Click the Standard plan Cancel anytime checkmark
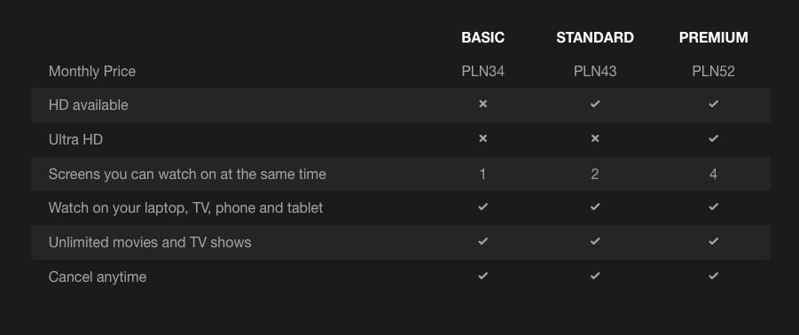Screen dimensions: 799x335 595,276
